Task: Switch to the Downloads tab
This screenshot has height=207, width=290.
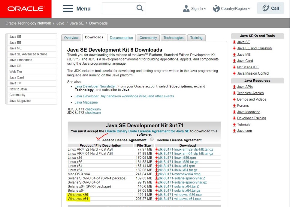Action: click(x=94, y=37)
